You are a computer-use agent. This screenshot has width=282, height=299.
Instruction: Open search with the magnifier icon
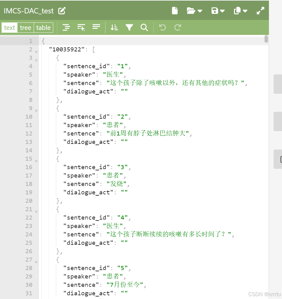click(x=144, y=27)
